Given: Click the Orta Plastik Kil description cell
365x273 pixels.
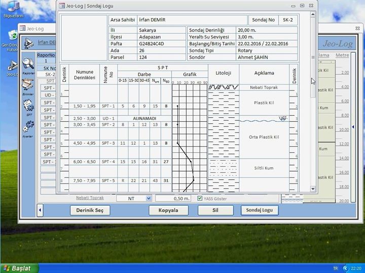Looking at the screenshot, I should click(264, 137).
